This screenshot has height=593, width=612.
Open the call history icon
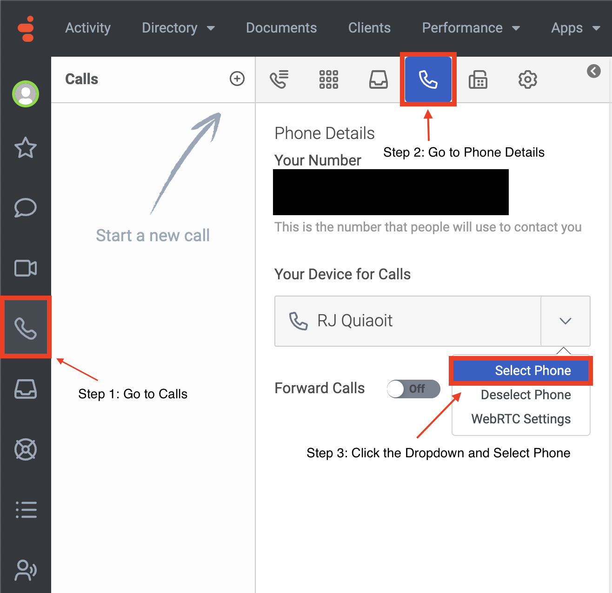coord(279,79)
